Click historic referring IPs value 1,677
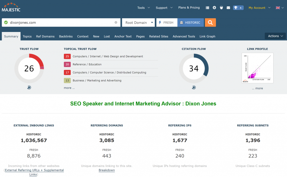287x177 pixels. click(180, 140)
